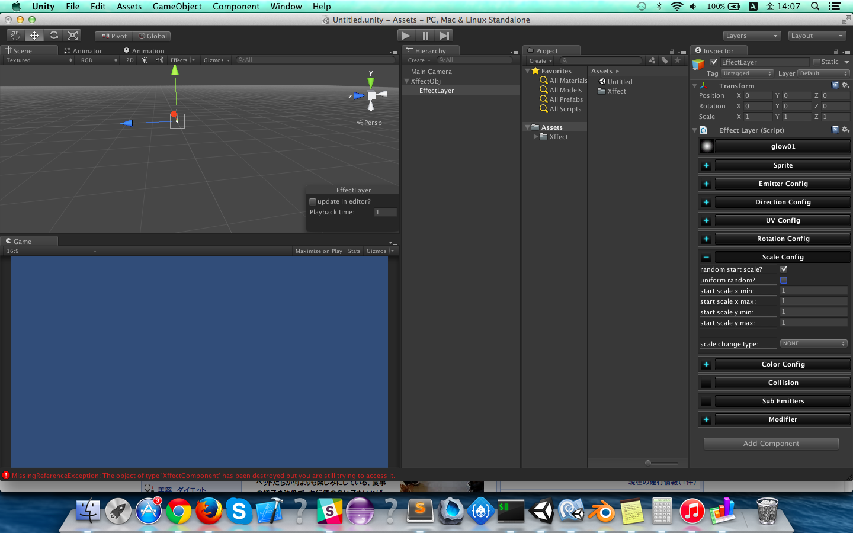Open the Tag Untagged dropdown
The height and width of the screenshot is (533, 853).
tap(748, 73)
